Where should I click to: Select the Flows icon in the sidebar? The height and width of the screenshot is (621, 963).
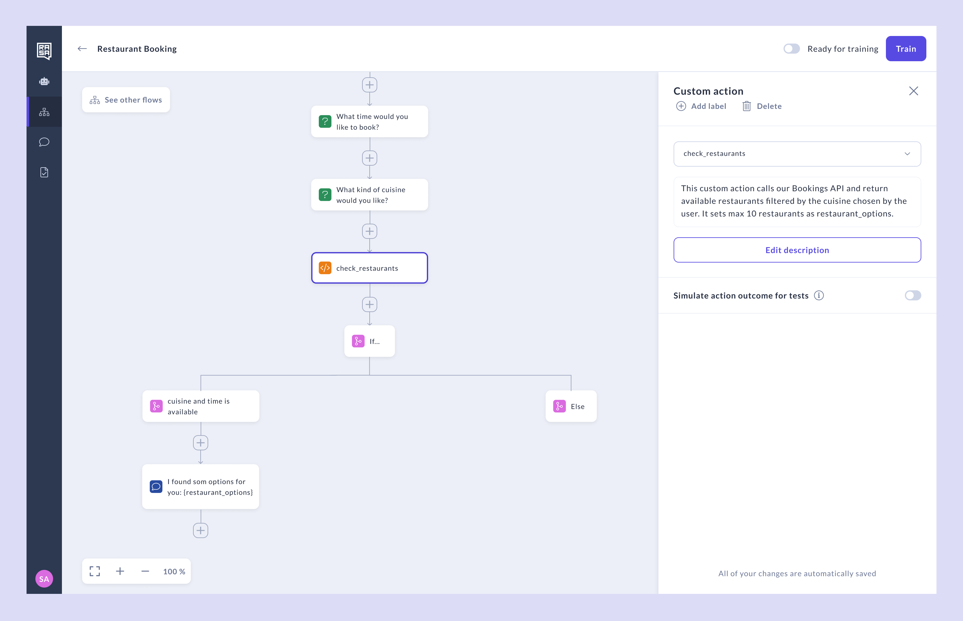pos(44,112)
